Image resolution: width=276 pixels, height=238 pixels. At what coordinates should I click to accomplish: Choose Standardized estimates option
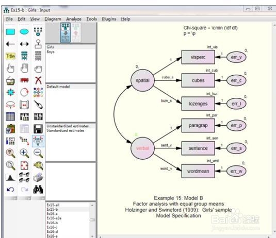point(66,130)
